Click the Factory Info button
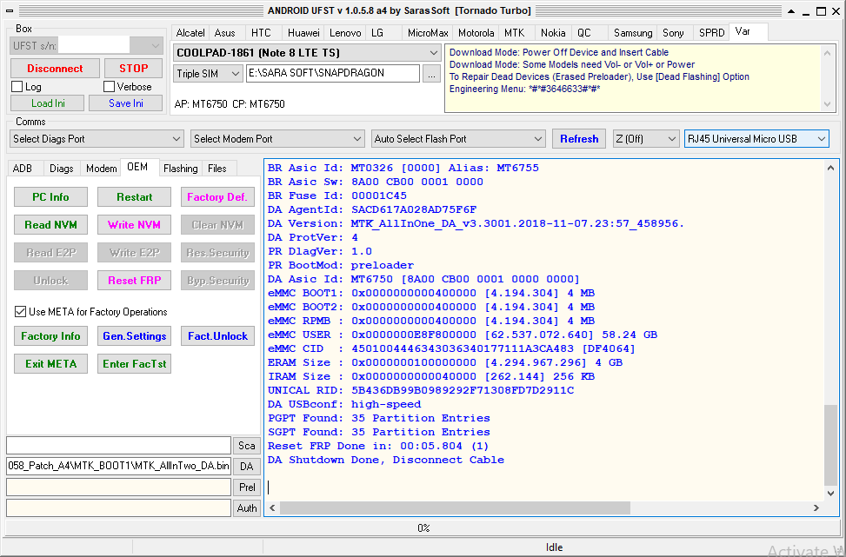Viewport: 846px width, 557px height. point(50,336)
